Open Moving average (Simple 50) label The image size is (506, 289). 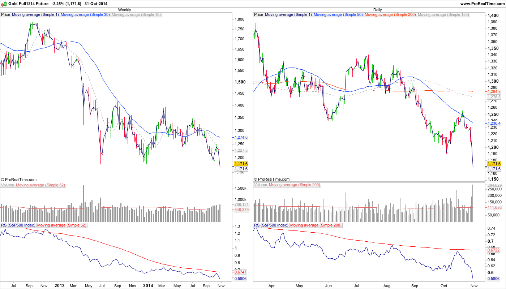pyautogui.click(x=338, y=15)
